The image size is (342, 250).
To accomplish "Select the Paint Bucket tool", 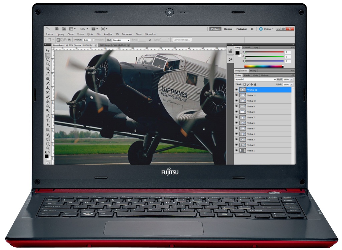I will pyautogui.click(x=47, y=101).
